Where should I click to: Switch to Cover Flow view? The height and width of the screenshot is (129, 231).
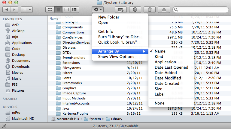point(75,10)
